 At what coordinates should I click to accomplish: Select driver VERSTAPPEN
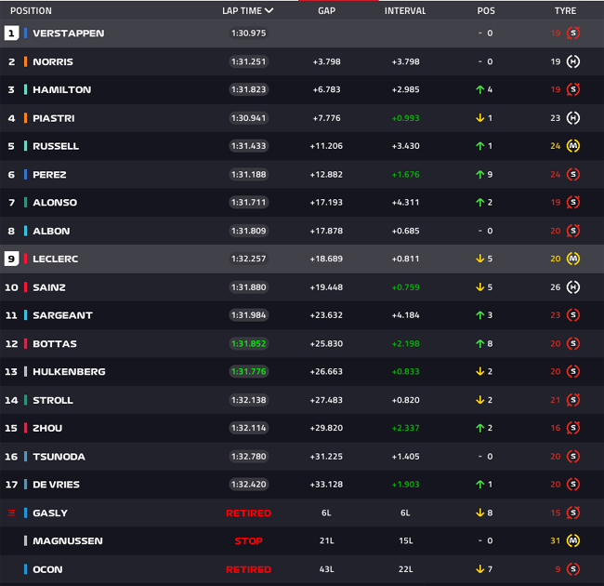(x=69, y=33)
